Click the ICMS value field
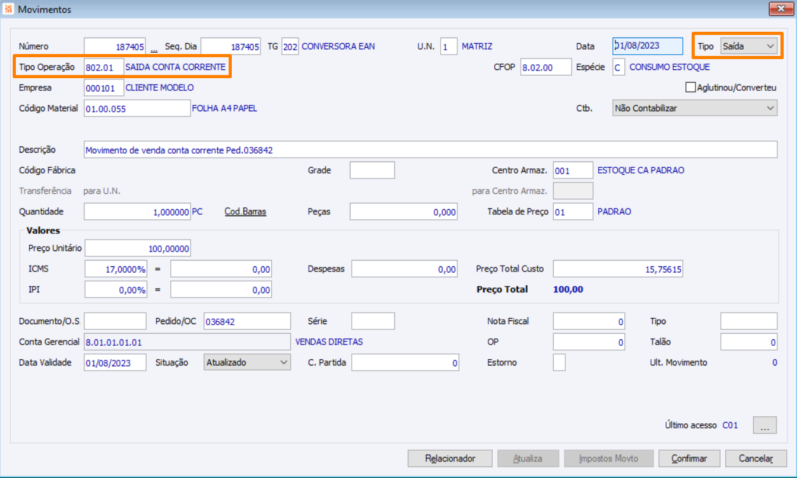Viewport: 797px width, 478px height. [221, 269]
